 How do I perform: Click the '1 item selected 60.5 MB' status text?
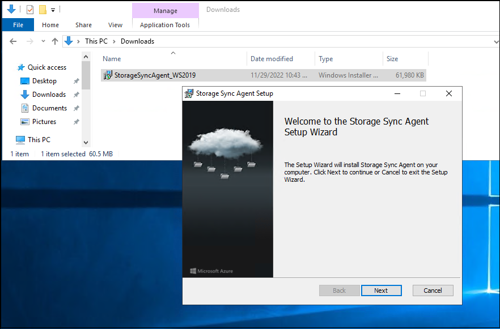(x=77, y=154)
